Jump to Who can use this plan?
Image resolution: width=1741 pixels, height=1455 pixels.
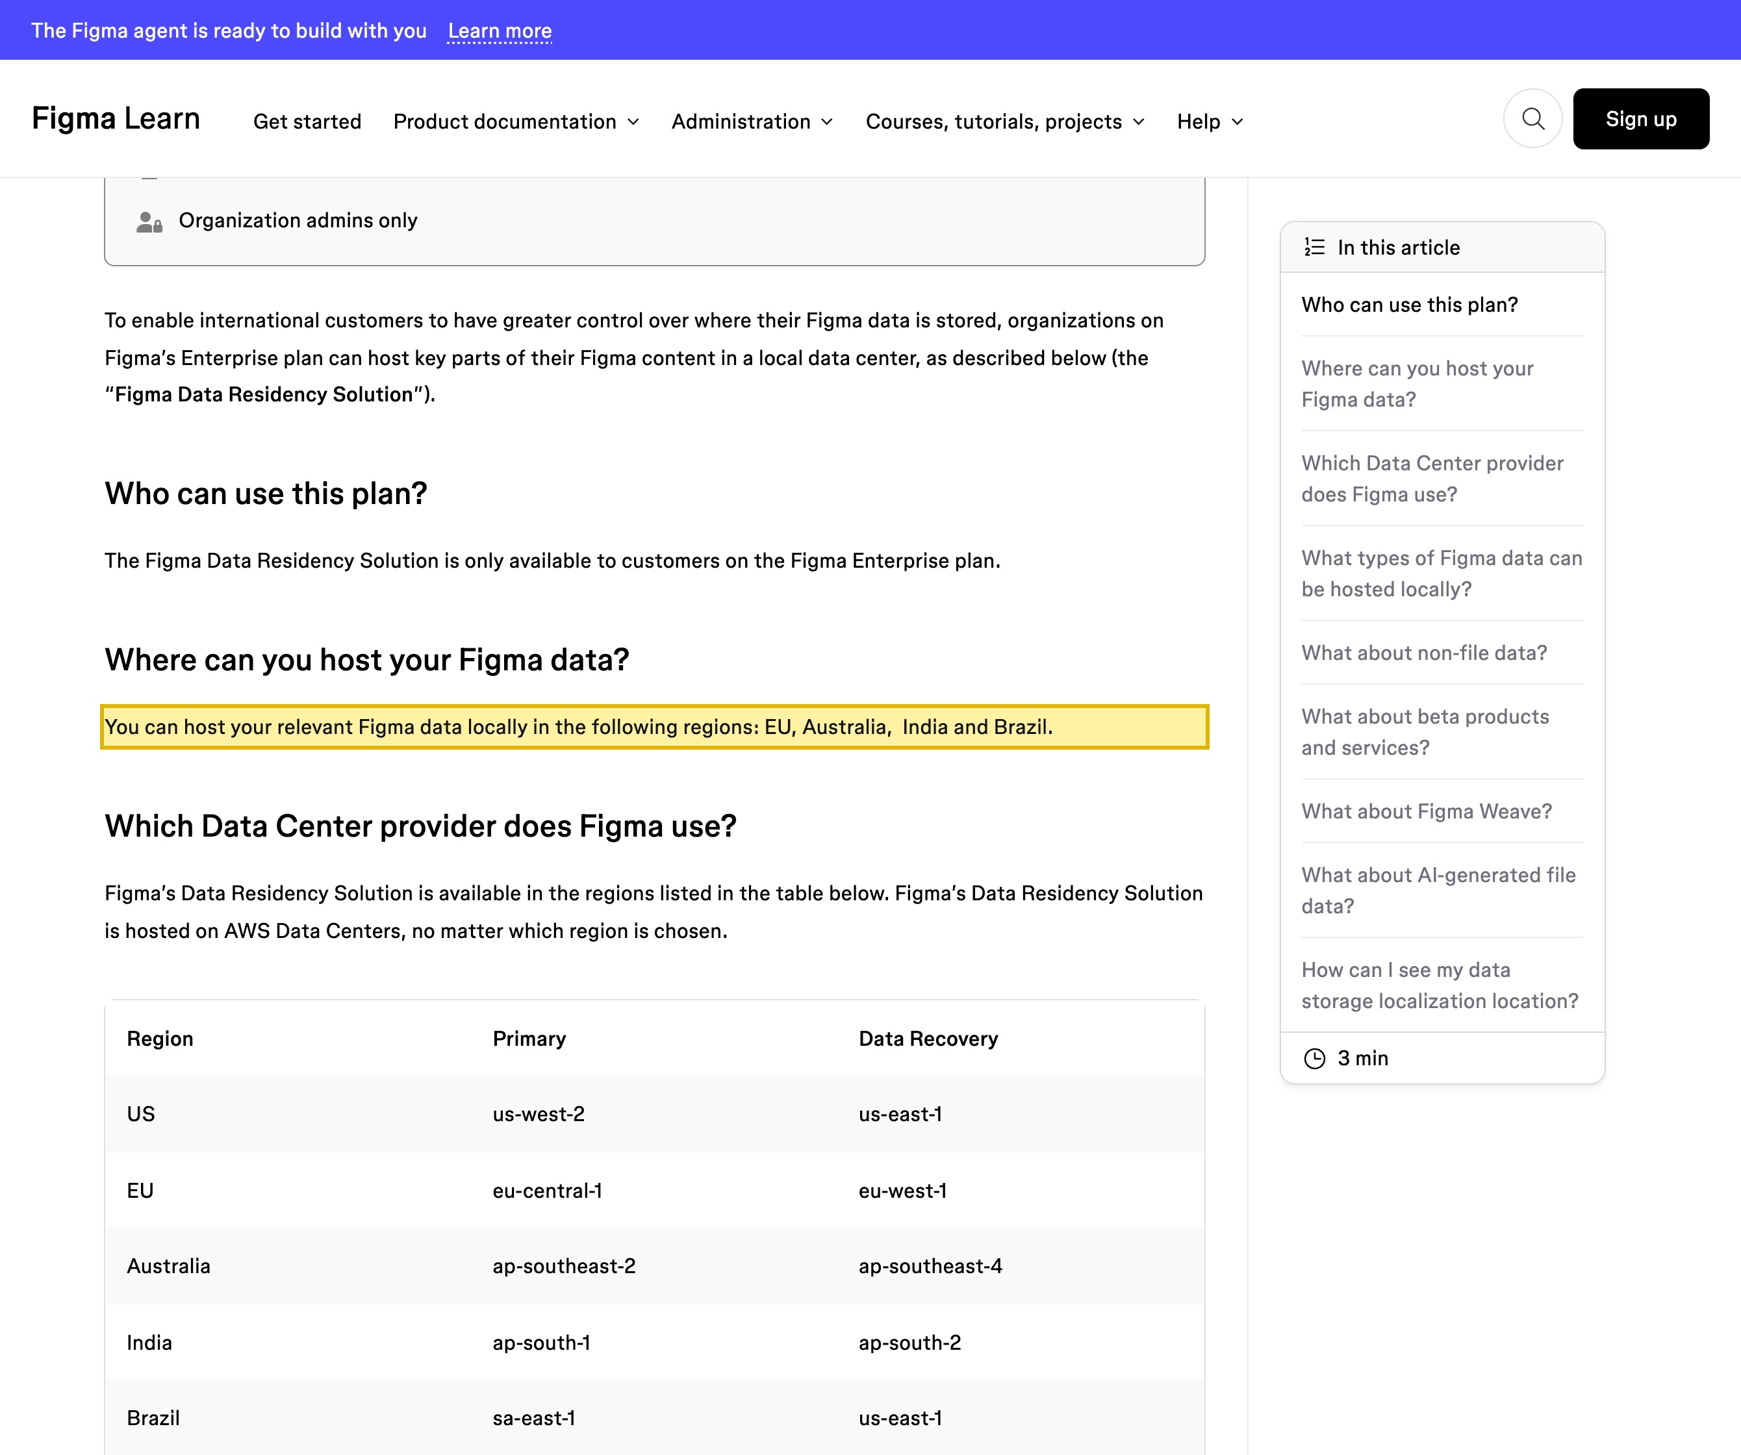click(x=1410, y=304)
